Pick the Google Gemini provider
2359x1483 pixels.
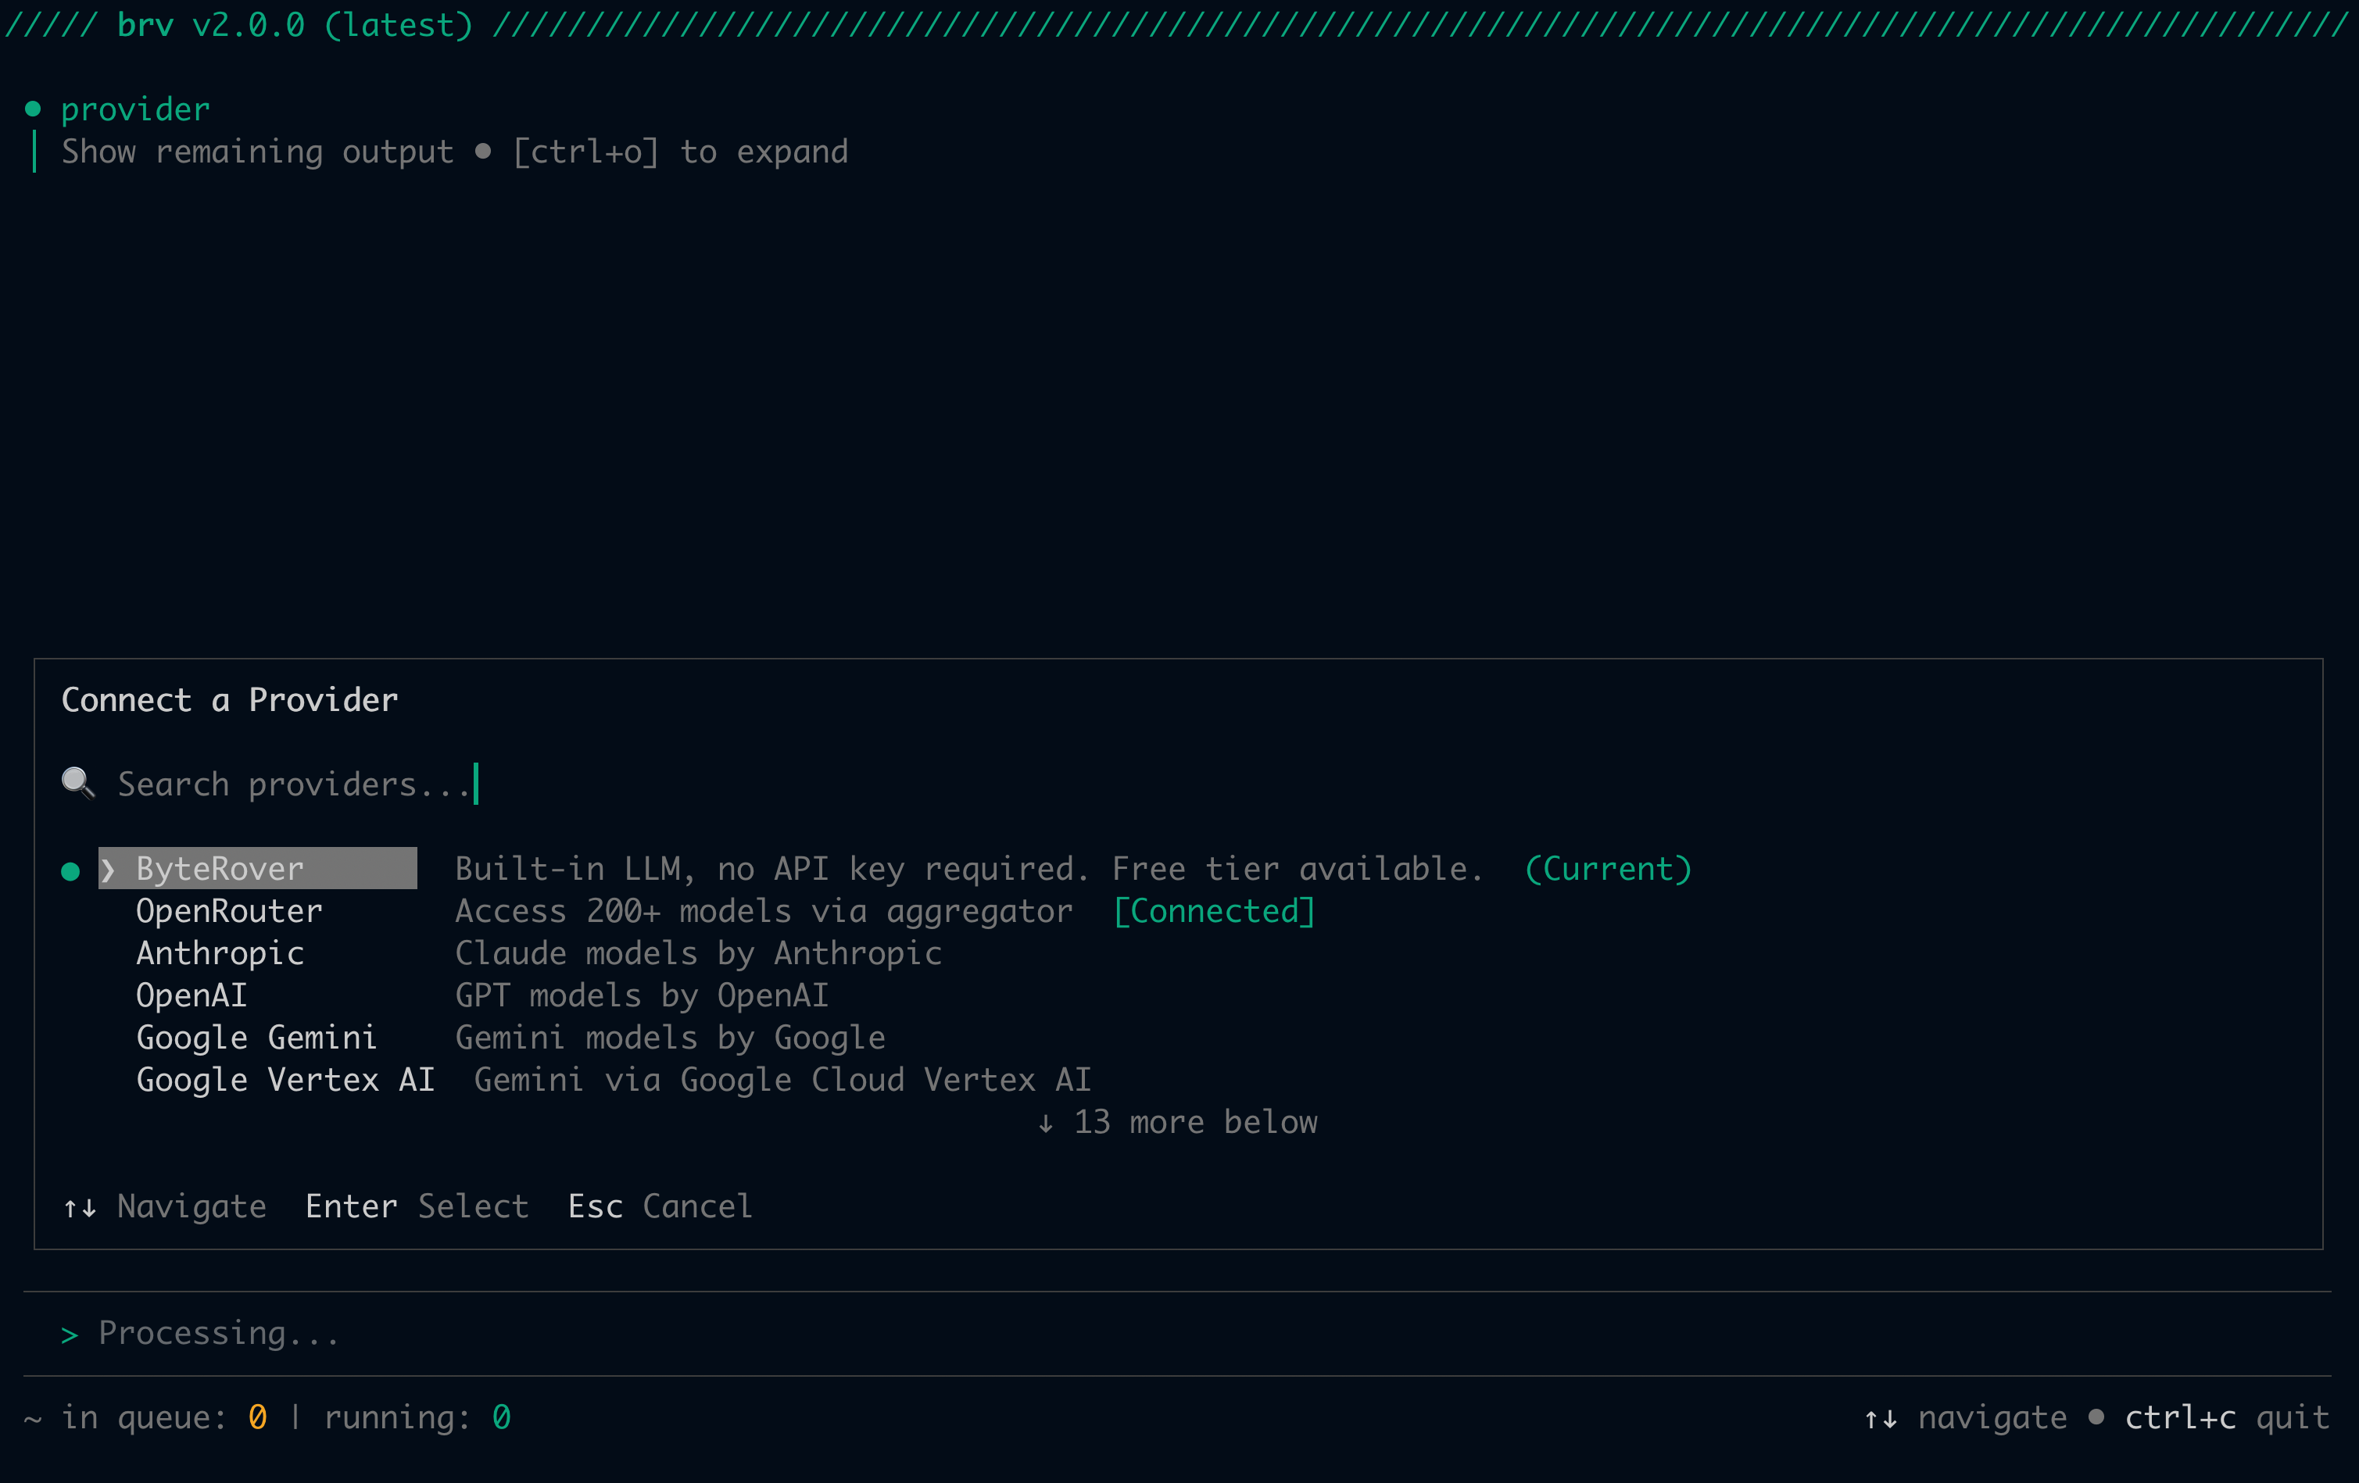point(256,1038)
